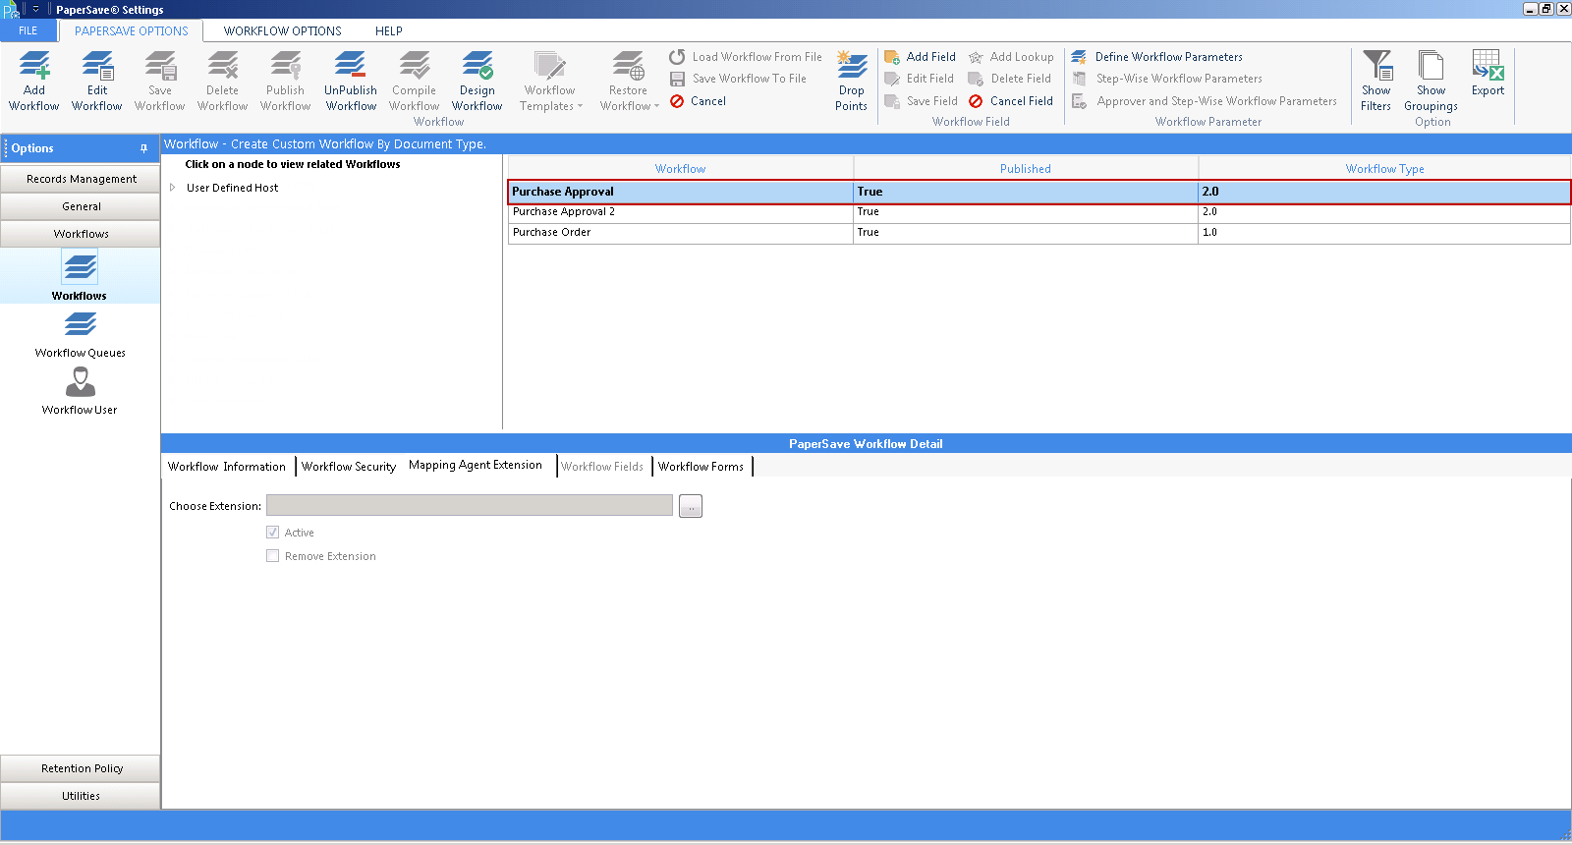Click Step-Wise Workflow Parameters
1572x845 pixels.
point(1167,79)
